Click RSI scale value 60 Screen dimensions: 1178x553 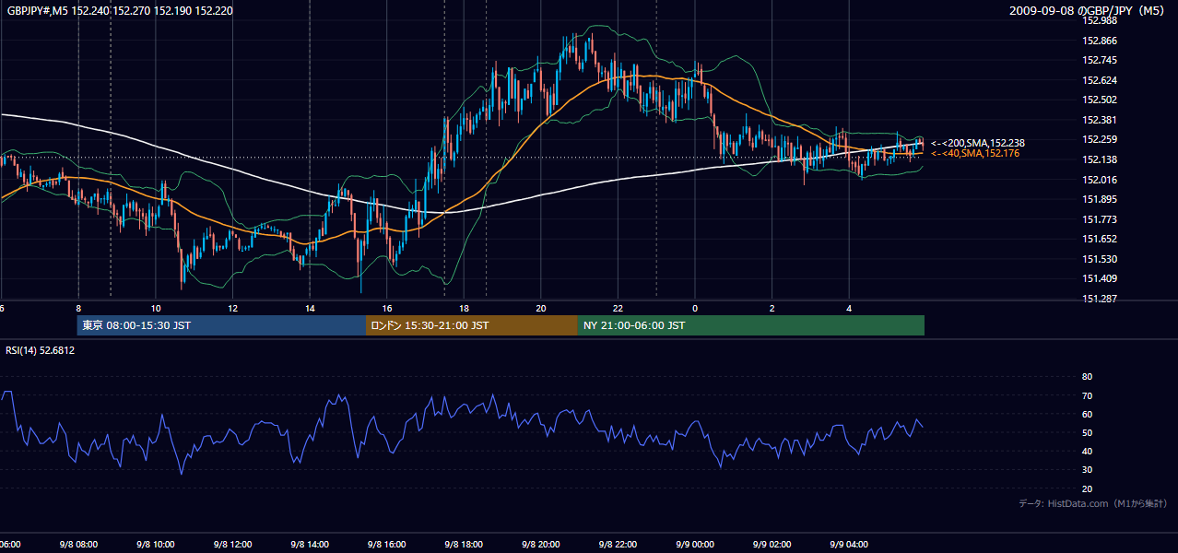click(1087, 414)
